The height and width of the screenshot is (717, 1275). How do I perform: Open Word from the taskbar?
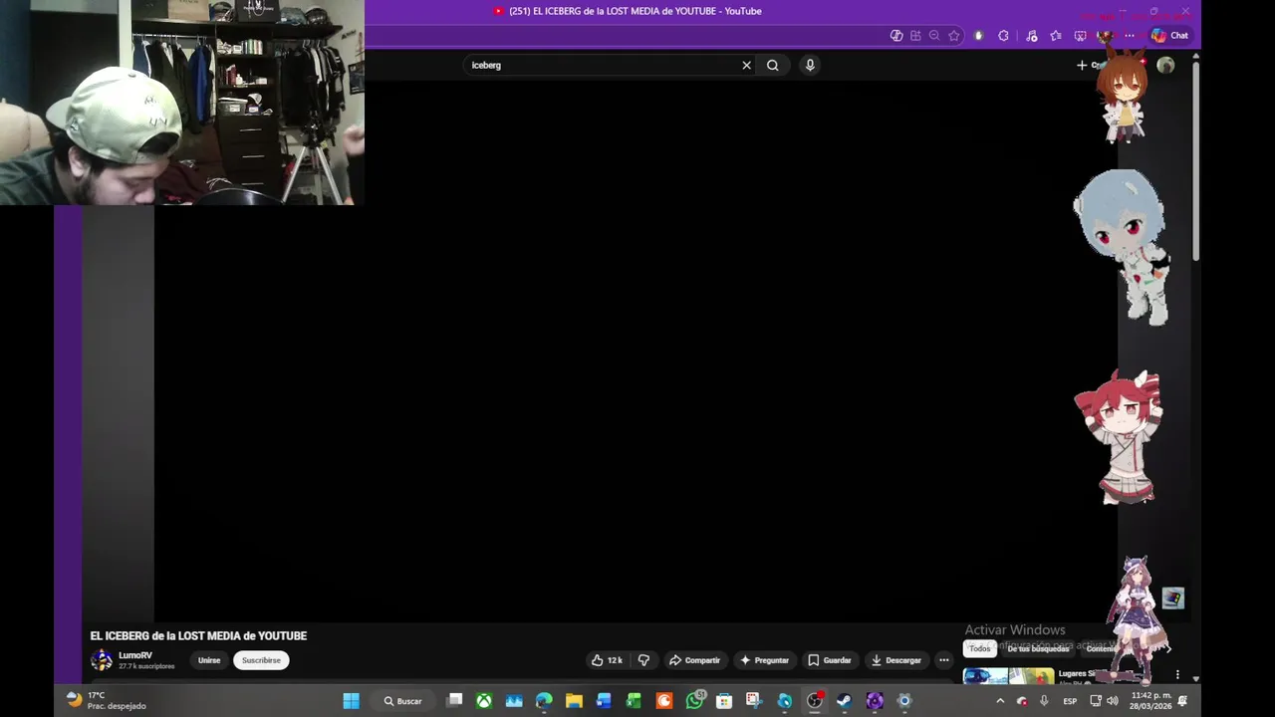[x=604, y=701]
